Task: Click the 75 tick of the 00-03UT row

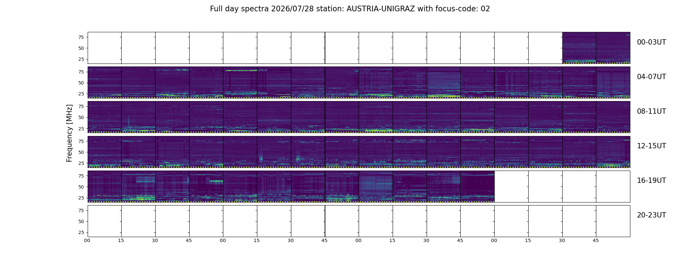Action: (x=81, y=37)
